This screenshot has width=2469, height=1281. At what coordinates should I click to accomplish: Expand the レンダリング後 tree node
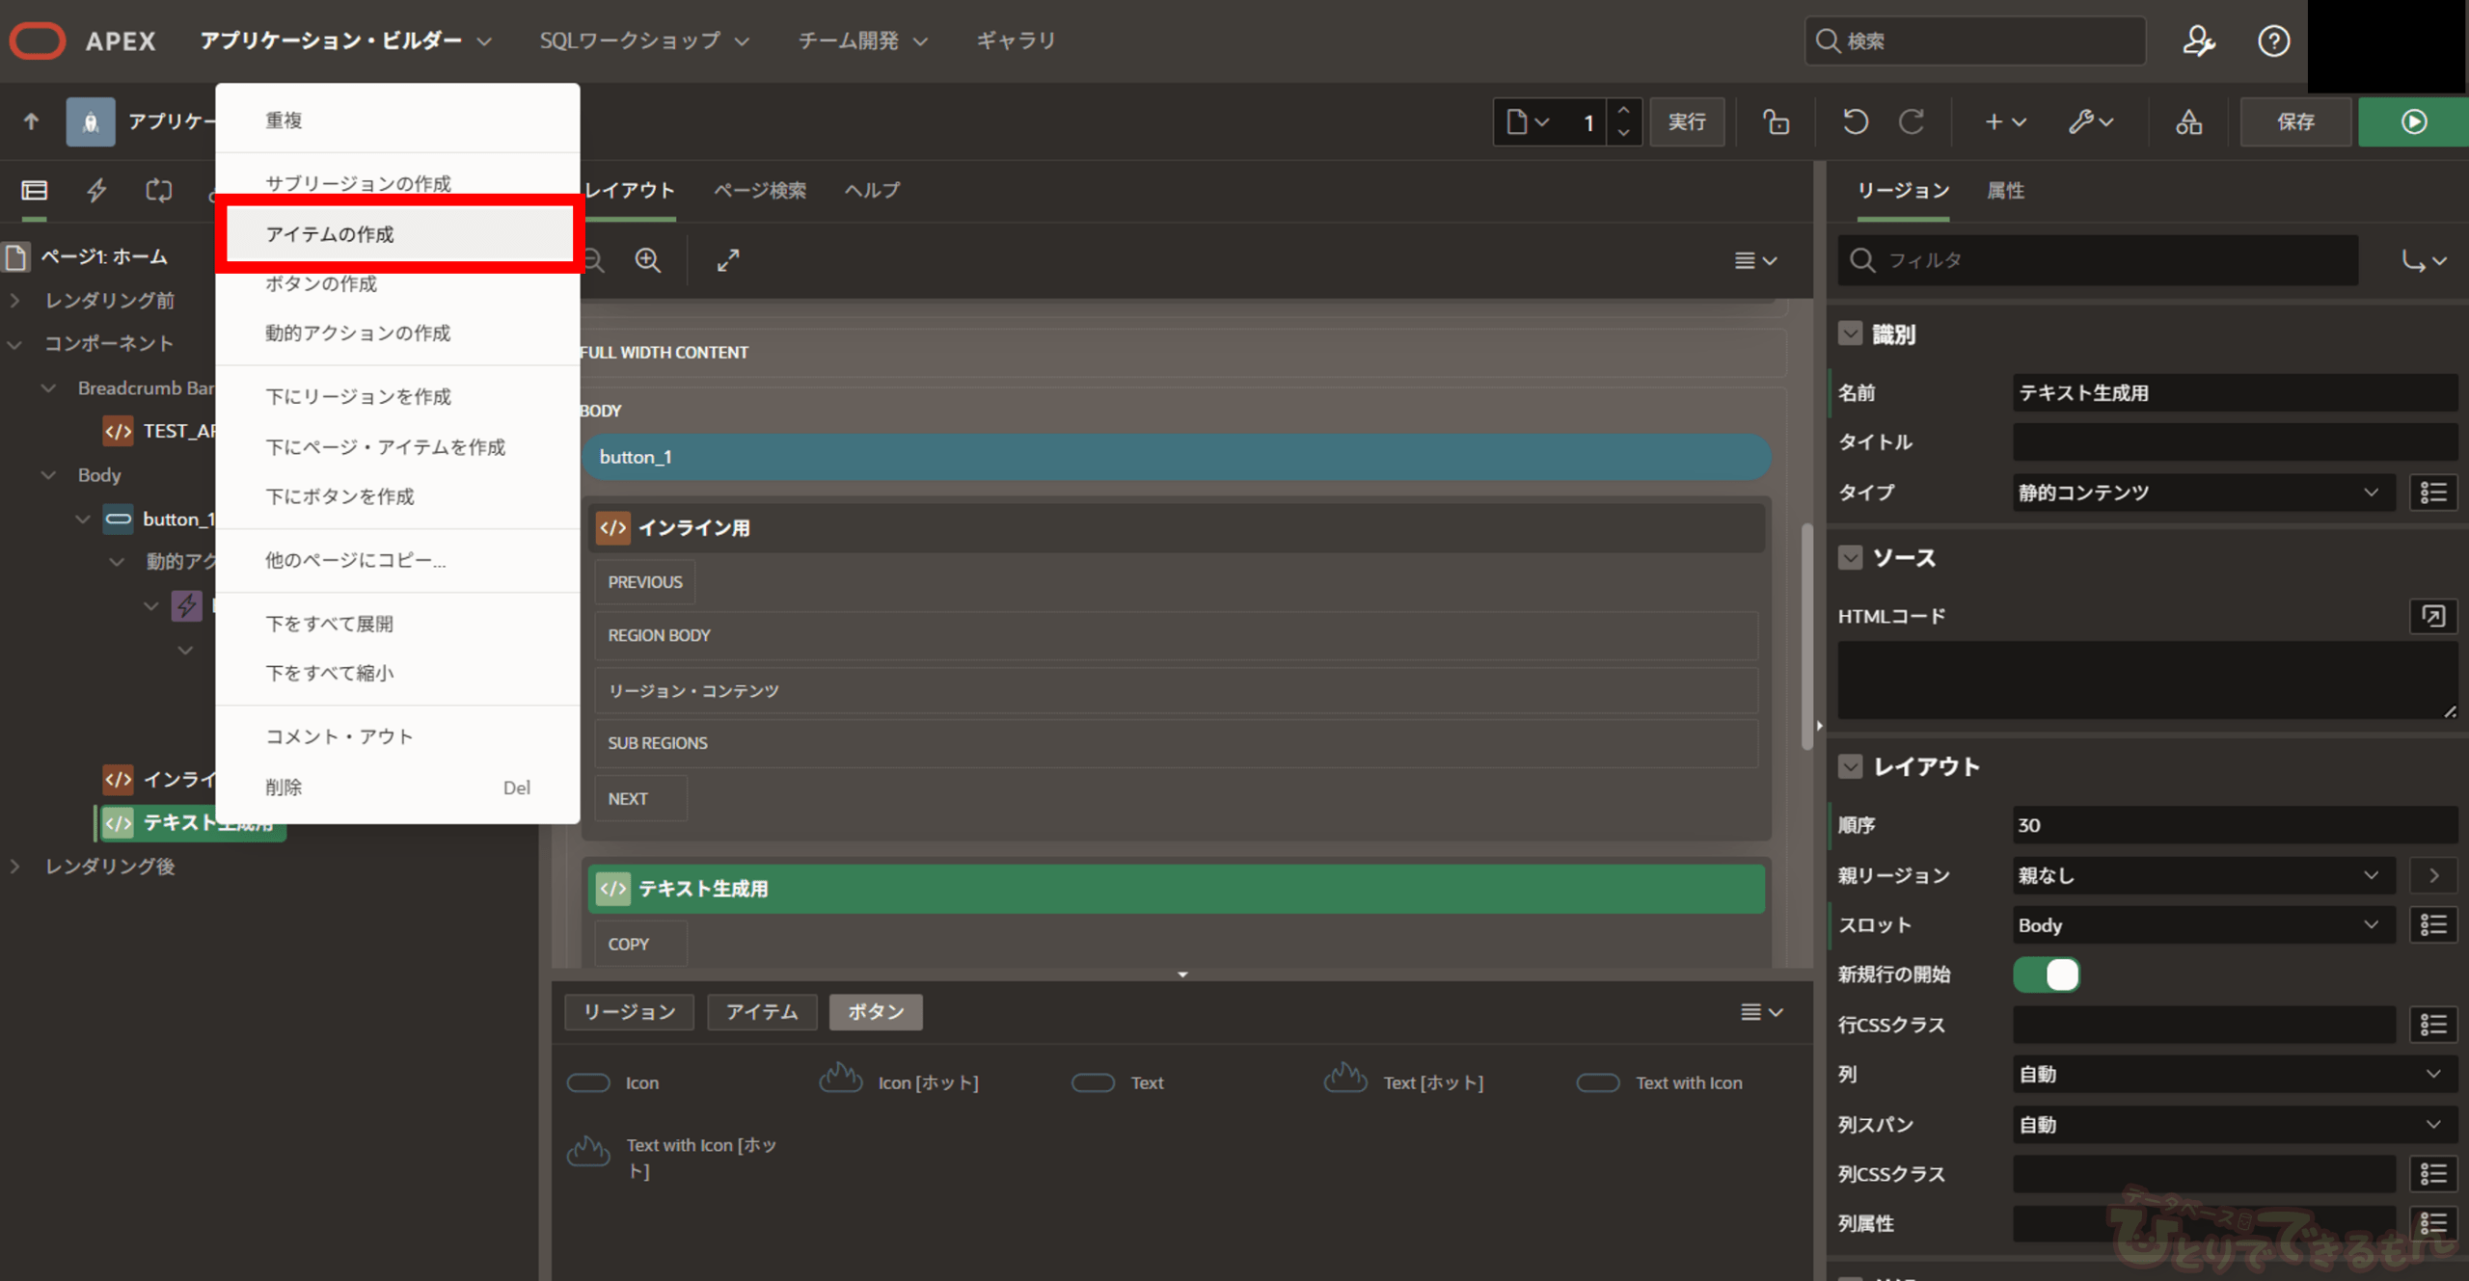[x=15, y=867]
